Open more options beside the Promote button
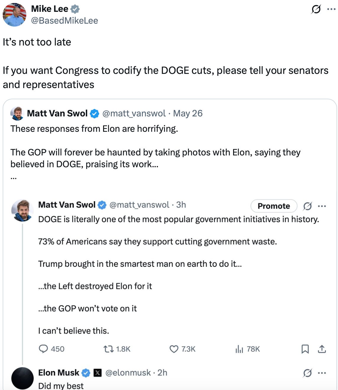Screen dimensions: 338x390 click(x=322, y=206)
